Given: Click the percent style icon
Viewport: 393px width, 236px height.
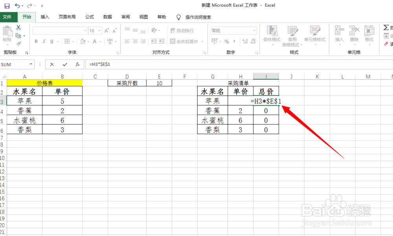Looking at the screenshot, I should (227, 42).
